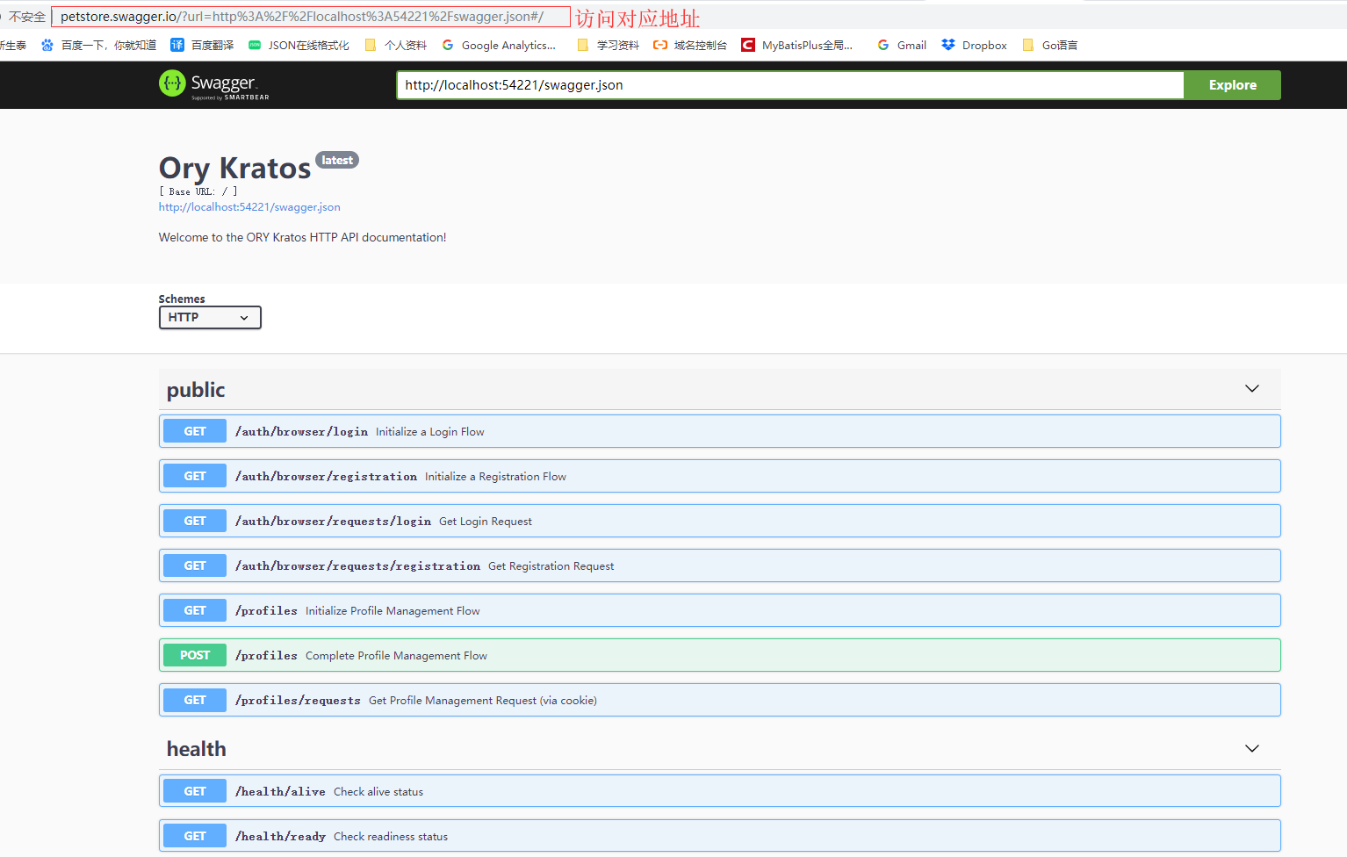Click the Ory Kratos title text
The height and width of the screenshot is (857, 1347).
[x=234, y=168]
